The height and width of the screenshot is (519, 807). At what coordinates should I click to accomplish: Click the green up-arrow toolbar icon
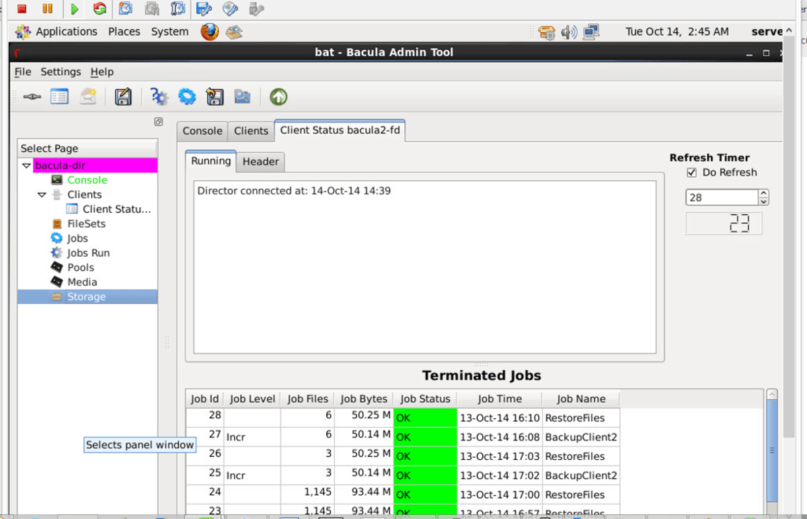(x=278, y=97)
